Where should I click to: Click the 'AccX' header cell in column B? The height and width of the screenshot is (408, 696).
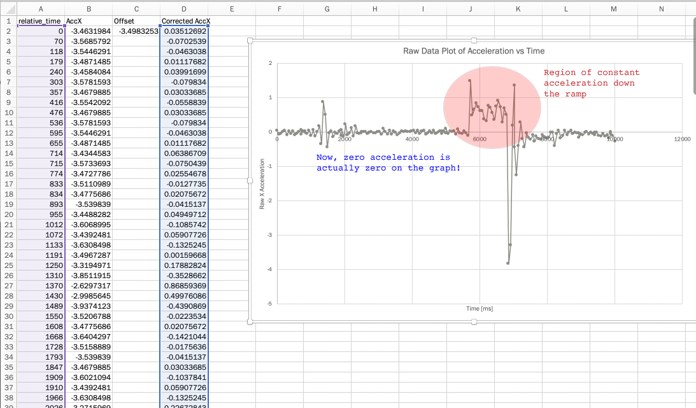pyautogui.click(x=89, y=21)
